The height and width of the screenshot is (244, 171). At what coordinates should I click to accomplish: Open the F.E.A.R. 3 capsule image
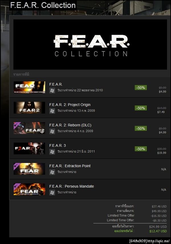[29, 148]
